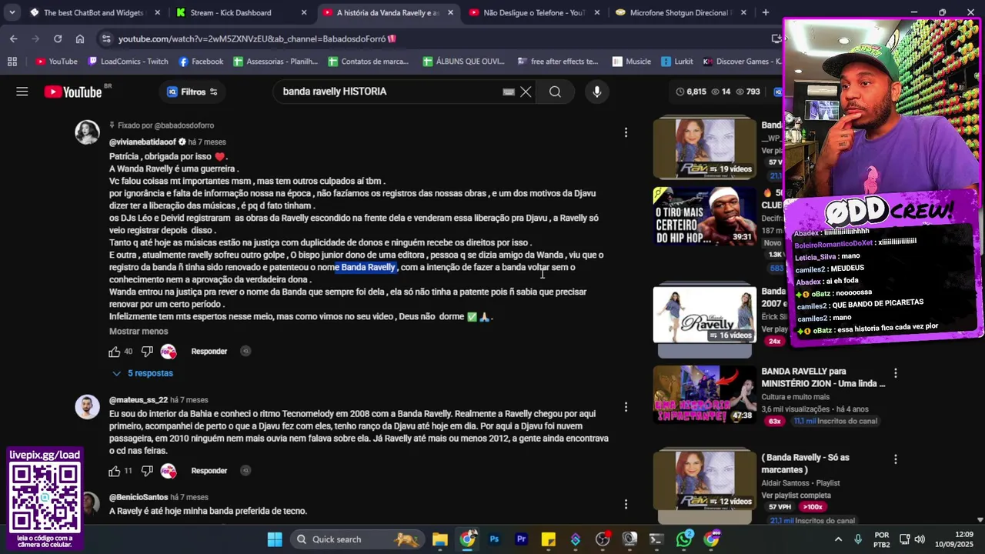This screenshot has width=985, height=554.
Task: Open options menu for mateus_ss_22 comment
Action: 626,406
